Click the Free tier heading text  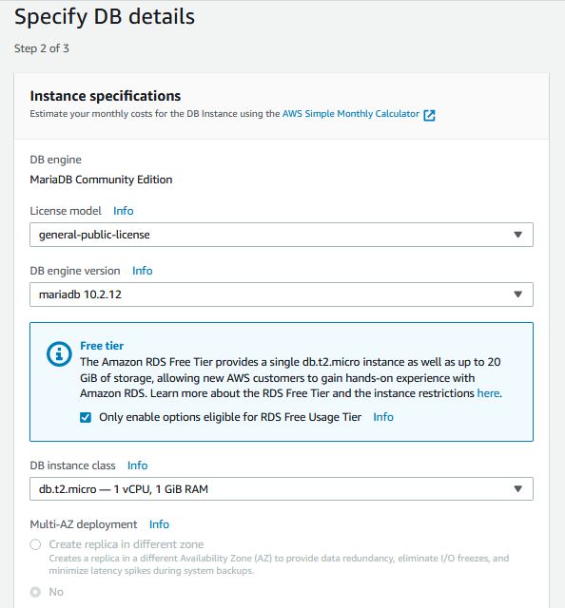102,346
